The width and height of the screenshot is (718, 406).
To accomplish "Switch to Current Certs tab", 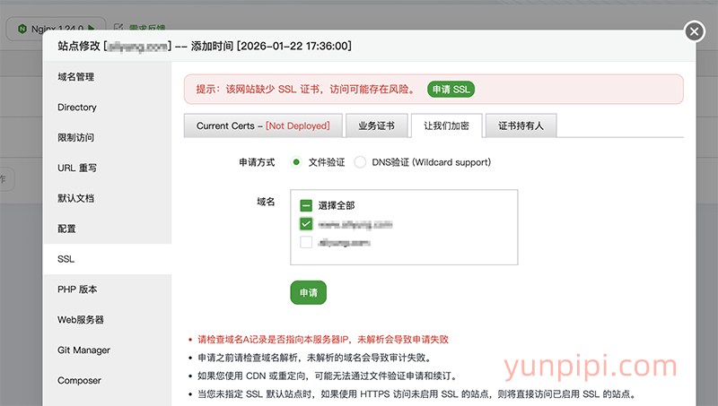I will [263, 125].
